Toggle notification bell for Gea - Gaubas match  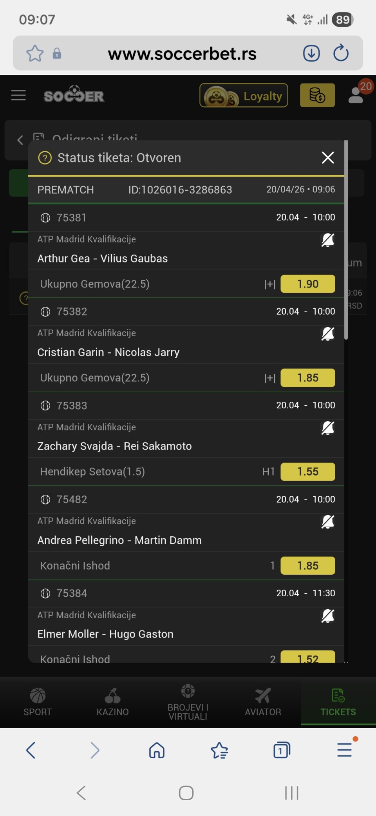click(x=327, y=240)
